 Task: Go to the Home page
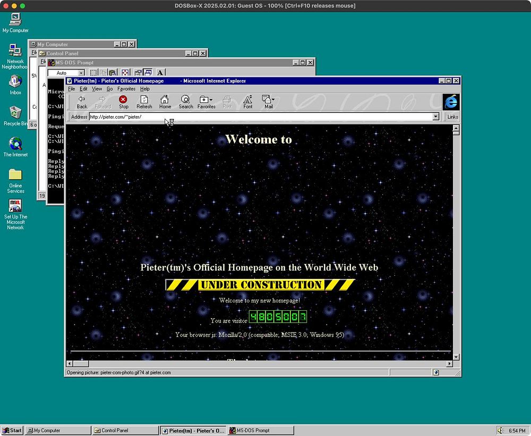(165, 102)
